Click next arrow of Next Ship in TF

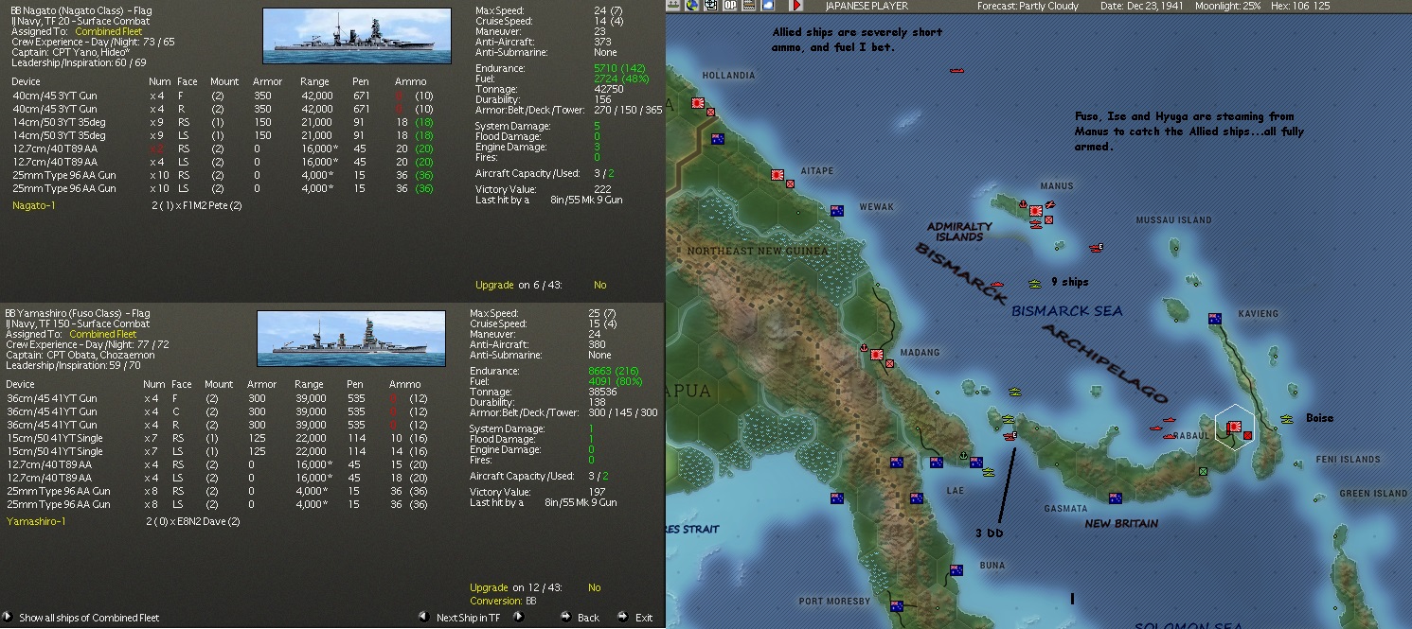517,617
